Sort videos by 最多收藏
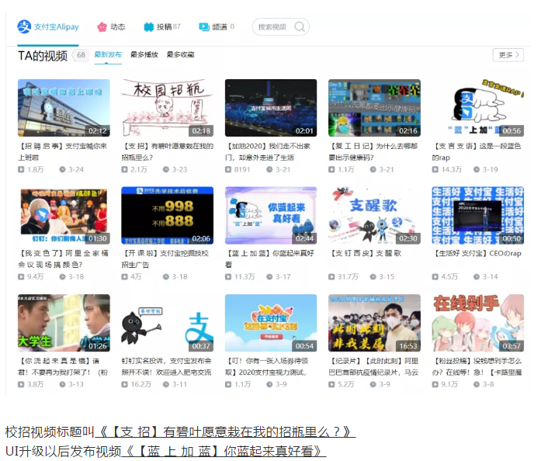 180,55
